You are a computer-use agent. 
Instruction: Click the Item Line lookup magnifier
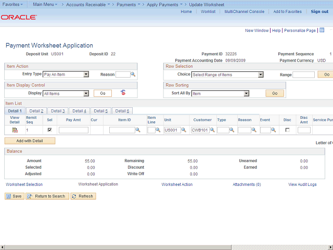(158, 130)
